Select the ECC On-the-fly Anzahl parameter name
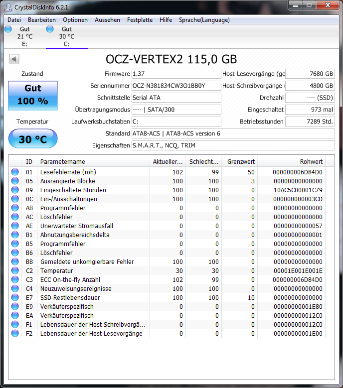Image resolution: width=343 pixels, height=388 pixels. click(x=70, y=279)
